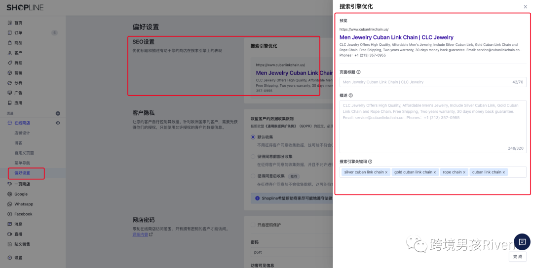Screen dimensions: 533x268
Task: Select 博客 under online store
Action: coord(18,143)
